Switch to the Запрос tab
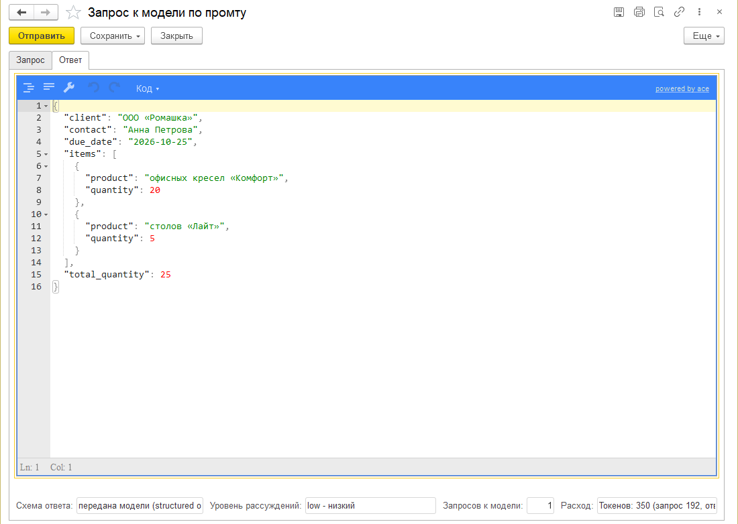The width and height of the screenshot is (738, 524). click(x=30, y=60)
